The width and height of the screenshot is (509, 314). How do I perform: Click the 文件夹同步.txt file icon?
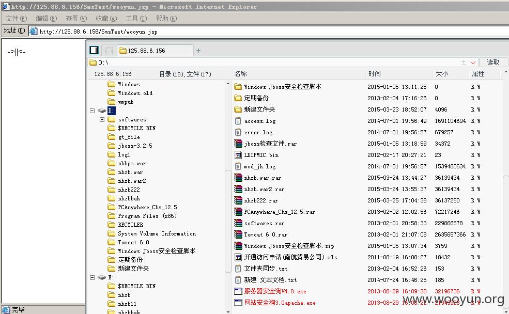pyautogui.click(x=238, y=269)
